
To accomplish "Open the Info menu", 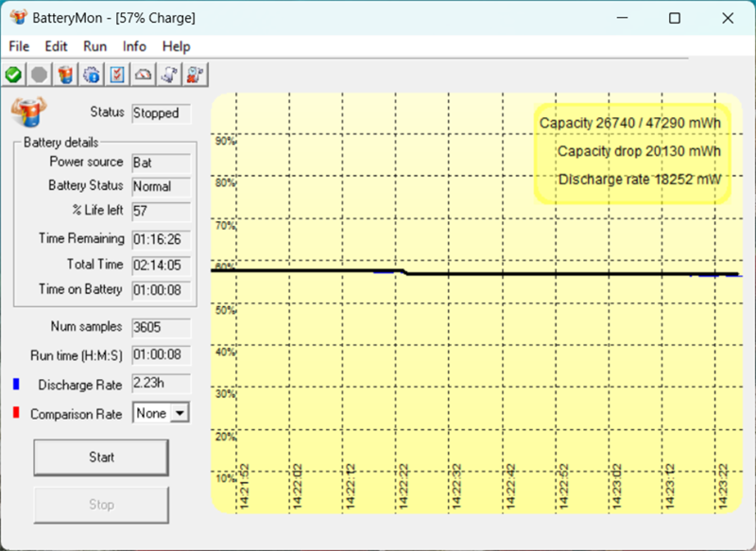I will (x=134, y=46).
